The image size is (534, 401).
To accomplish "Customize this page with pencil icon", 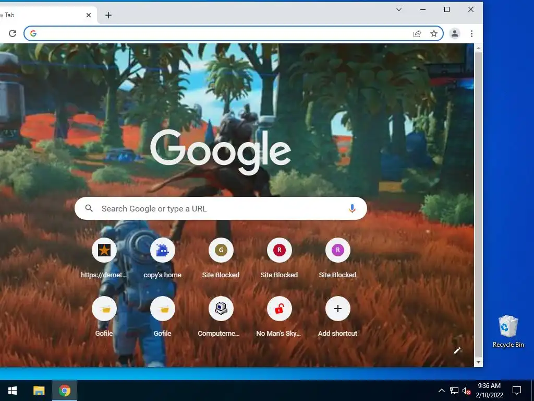I will click(457, 350).
